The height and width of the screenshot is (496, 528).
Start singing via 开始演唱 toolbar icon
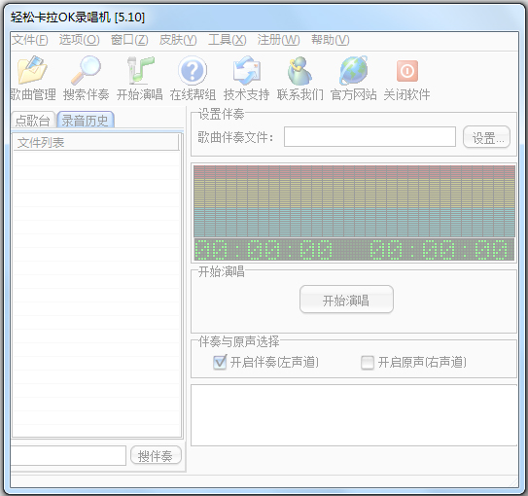pos(140,71)
